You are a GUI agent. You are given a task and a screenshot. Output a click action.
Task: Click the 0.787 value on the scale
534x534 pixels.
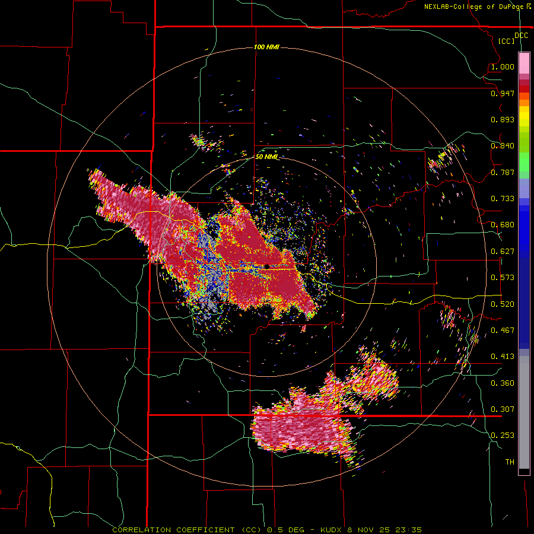tap(503, 172)
